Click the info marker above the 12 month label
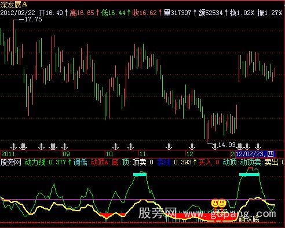Screen dimensions: 285x228 [x=192, y=146]
